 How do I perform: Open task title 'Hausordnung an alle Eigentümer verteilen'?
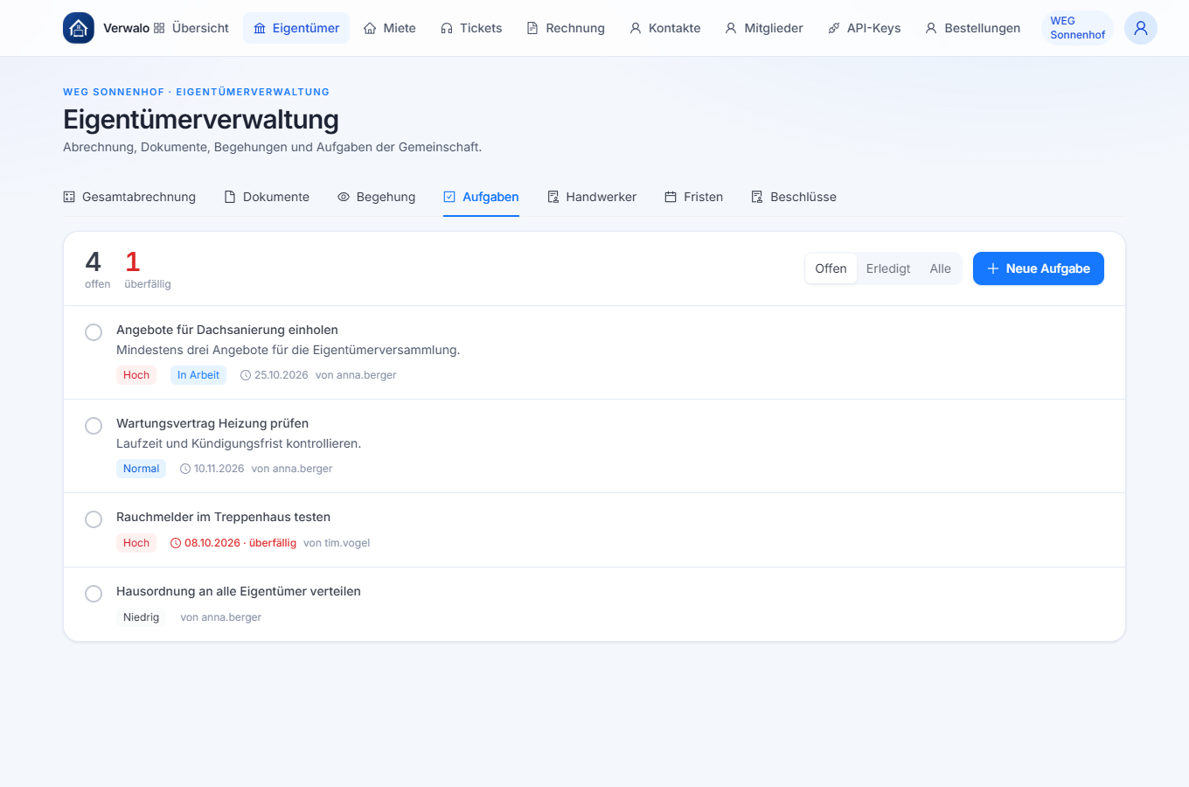point(239,591)
